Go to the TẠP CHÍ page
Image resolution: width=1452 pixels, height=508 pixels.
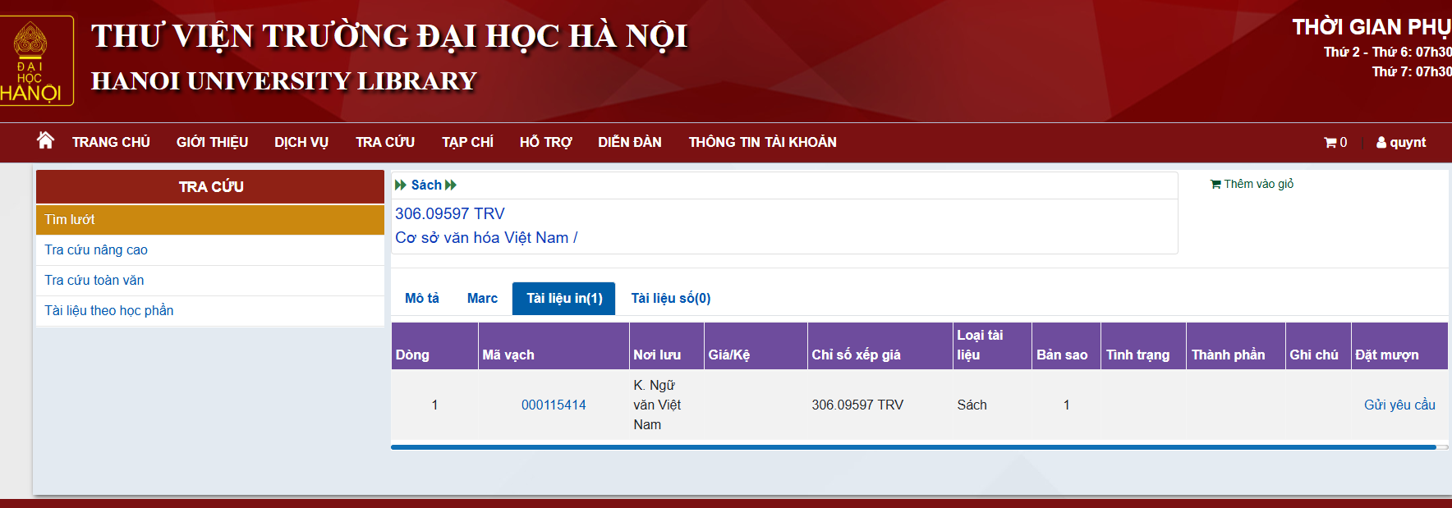(467, 143)
